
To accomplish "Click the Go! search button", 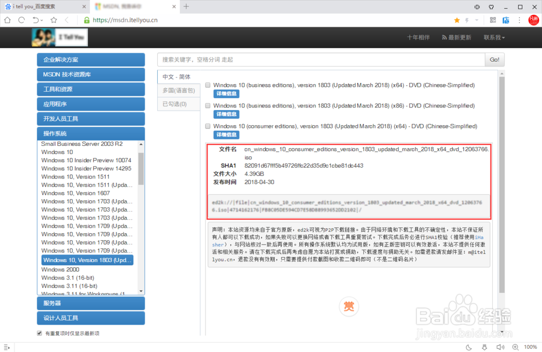I will [x=494, y=60].
